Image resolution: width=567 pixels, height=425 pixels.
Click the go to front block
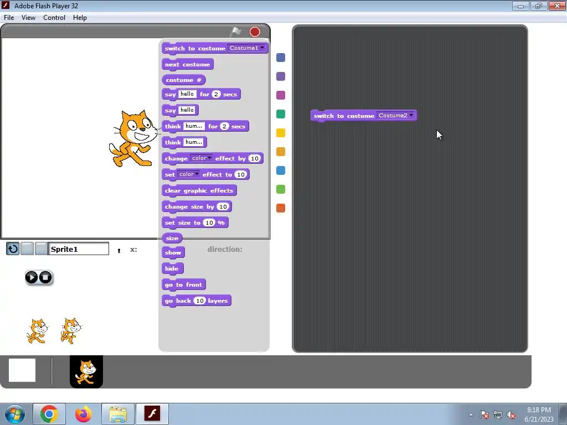coord(183,285)
